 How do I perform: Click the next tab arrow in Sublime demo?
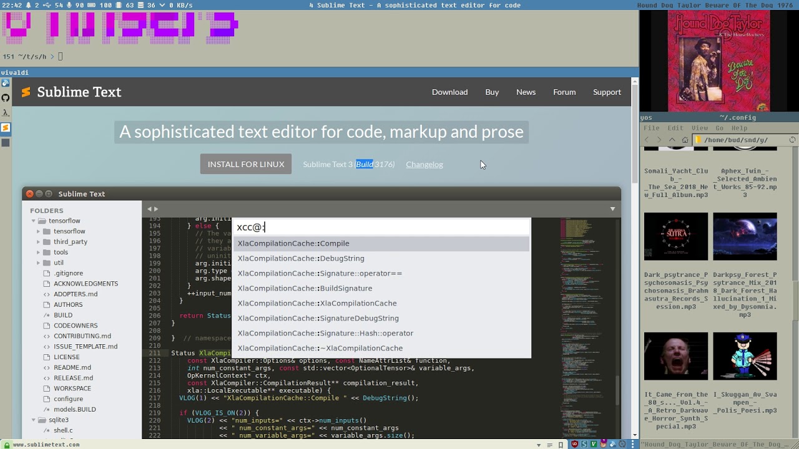coord(156,209)
